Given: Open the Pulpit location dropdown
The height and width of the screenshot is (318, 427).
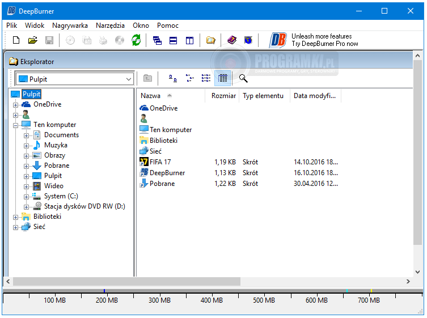Looking at the screenshot, I should coord(129,79).
